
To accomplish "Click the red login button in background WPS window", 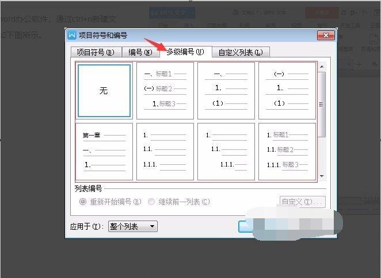I will click(x=322, y=13).
